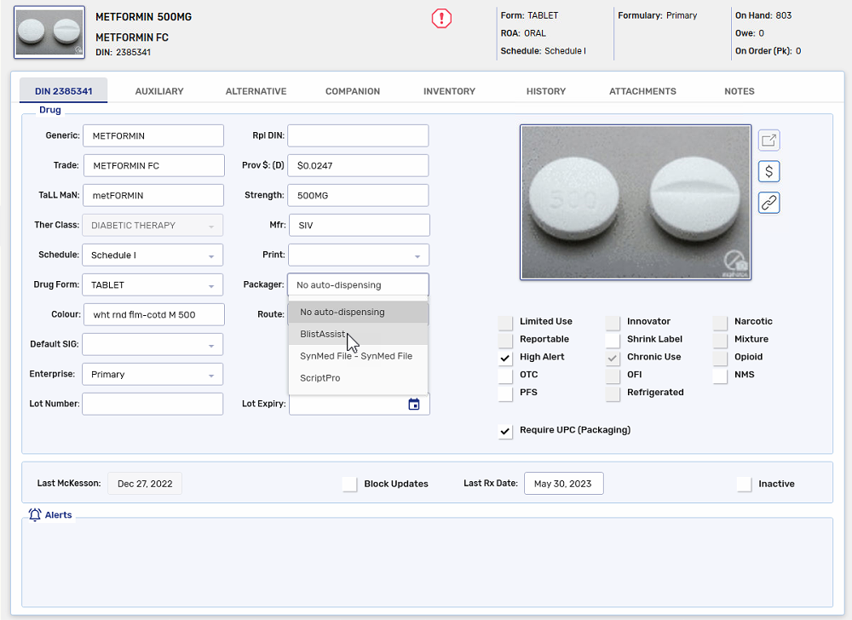Open the Lot Expiry calendar picker
The image size is (852, 620).
414,404
